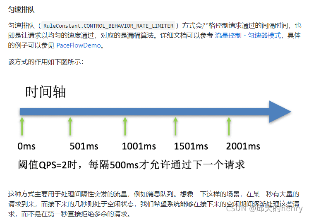
Task: Click the 匀速排队 heading
Action: [21, 10]
